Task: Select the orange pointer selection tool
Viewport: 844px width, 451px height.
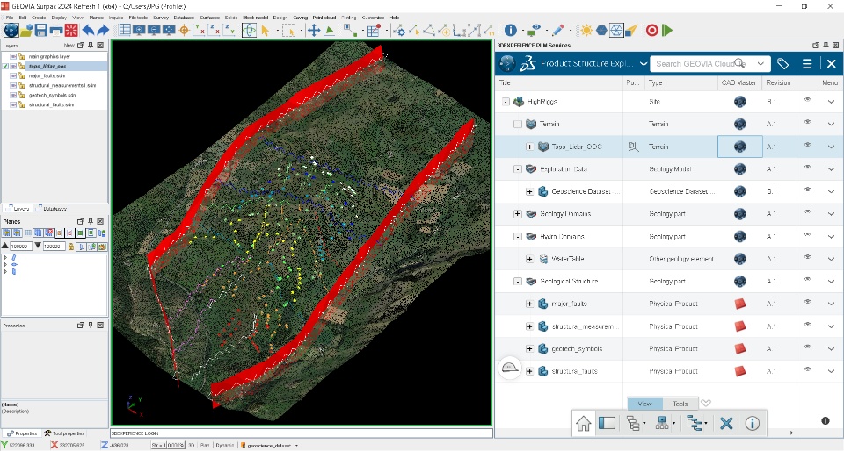Action: [x=265, y=31]
